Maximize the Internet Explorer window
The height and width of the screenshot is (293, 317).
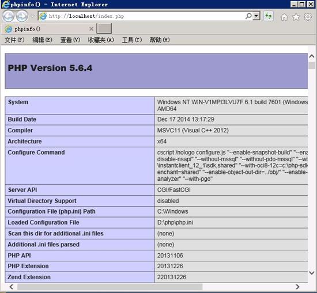click(x=302, y=4)
